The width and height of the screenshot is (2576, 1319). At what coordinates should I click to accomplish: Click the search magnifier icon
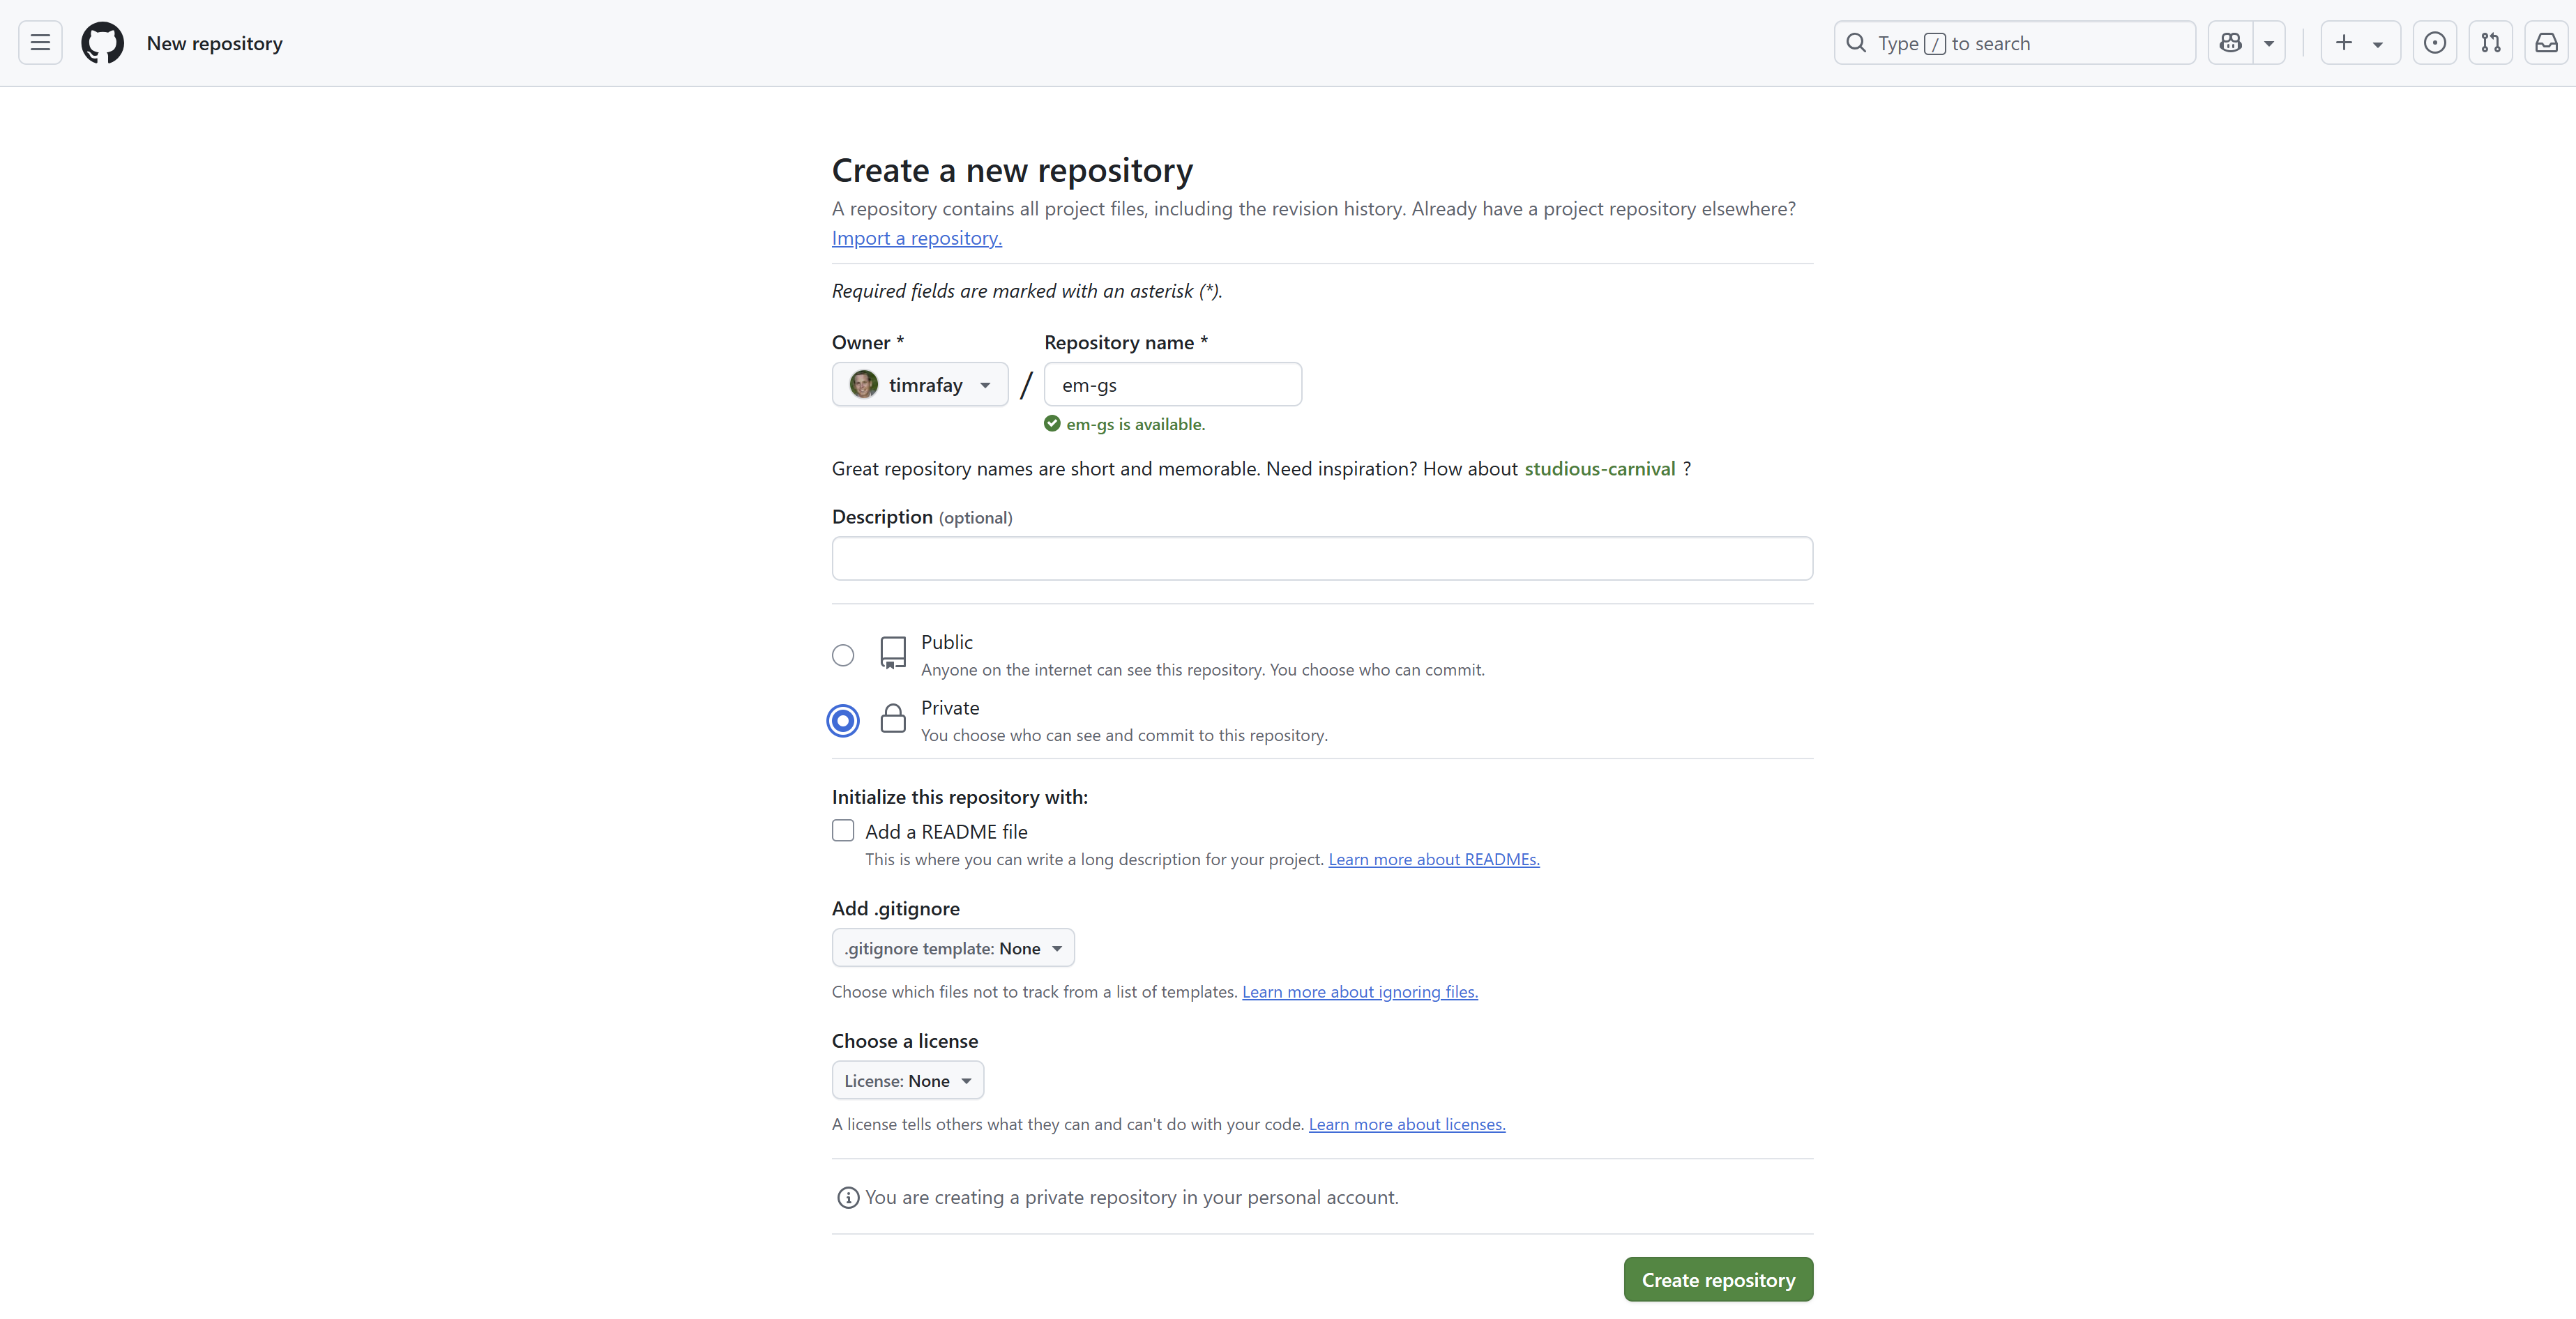click(x=1856, y=42)
